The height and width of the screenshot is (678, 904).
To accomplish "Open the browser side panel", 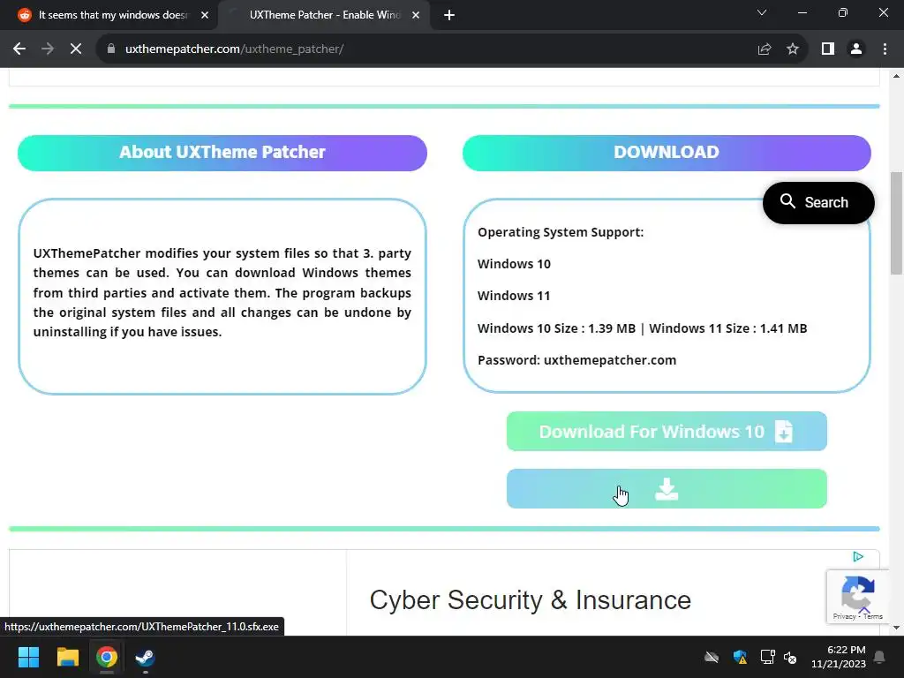I will (828, 49).
